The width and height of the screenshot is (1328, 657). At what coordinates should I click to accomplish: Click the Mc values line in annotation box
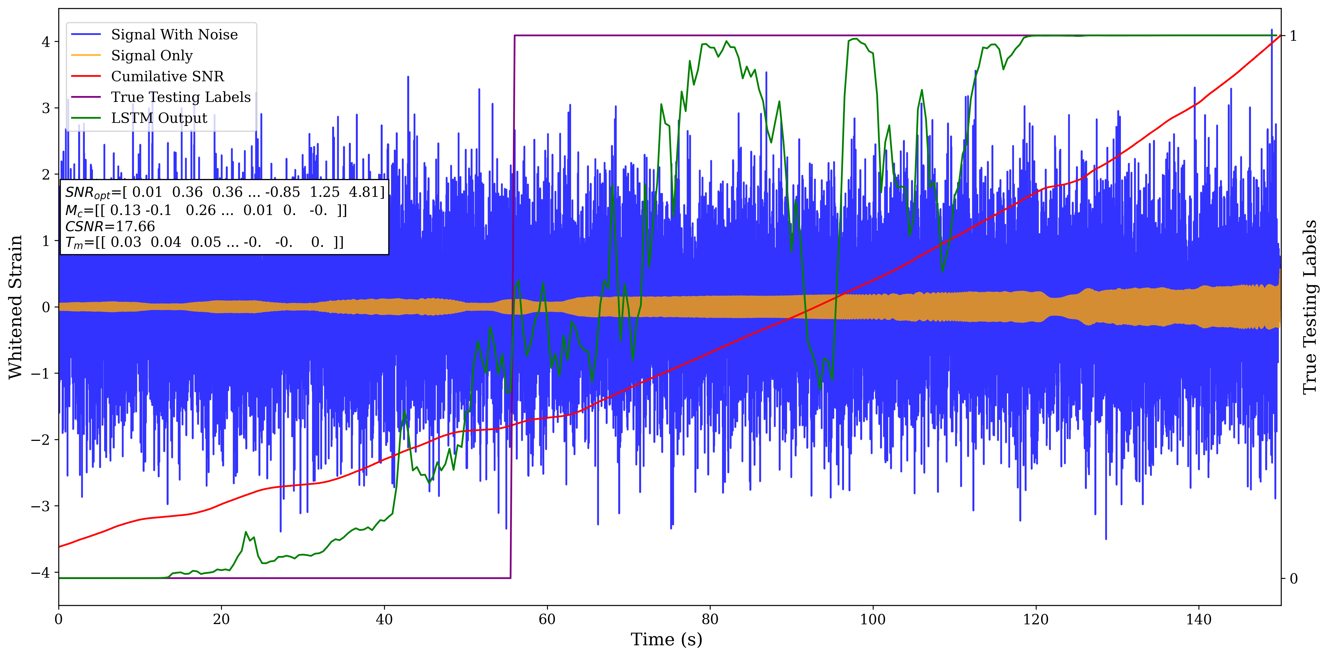[206, 211]
